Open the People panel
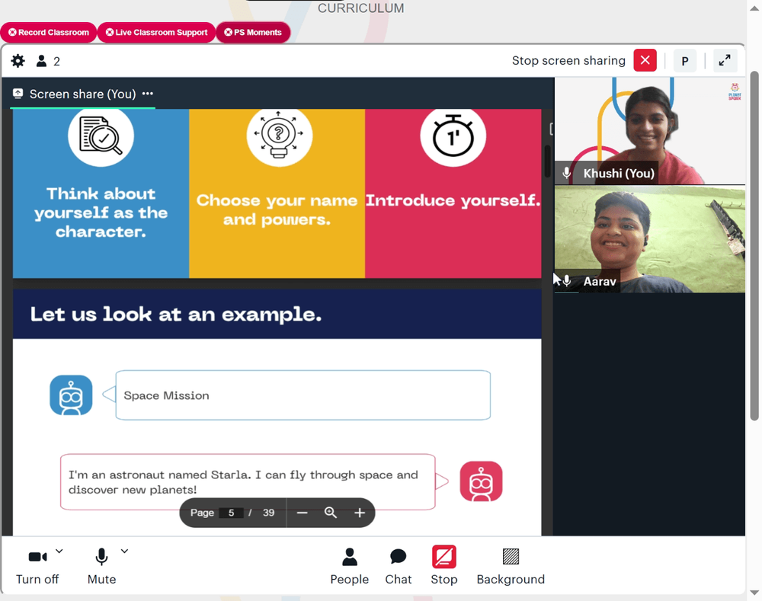The width and height of the screenshot is (762, 601). click(350, 566)
